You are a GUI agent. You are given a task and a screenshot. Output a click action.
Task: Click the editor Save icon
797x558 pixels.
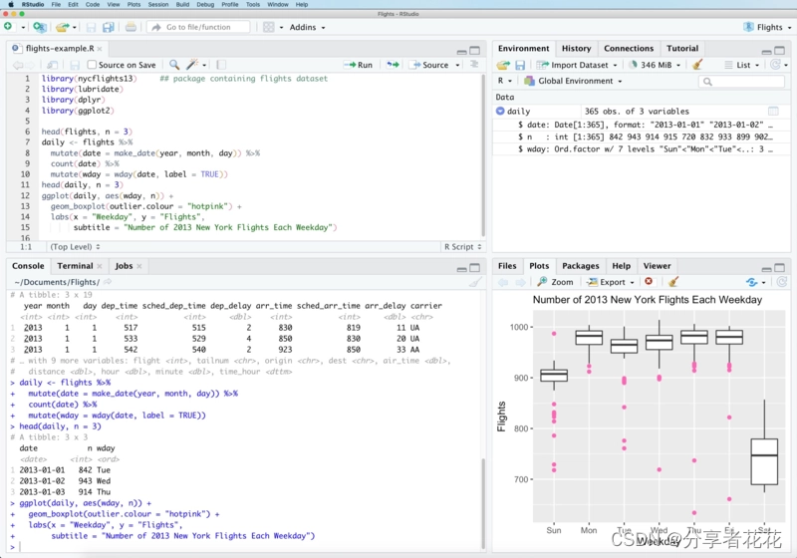point(75,65)
